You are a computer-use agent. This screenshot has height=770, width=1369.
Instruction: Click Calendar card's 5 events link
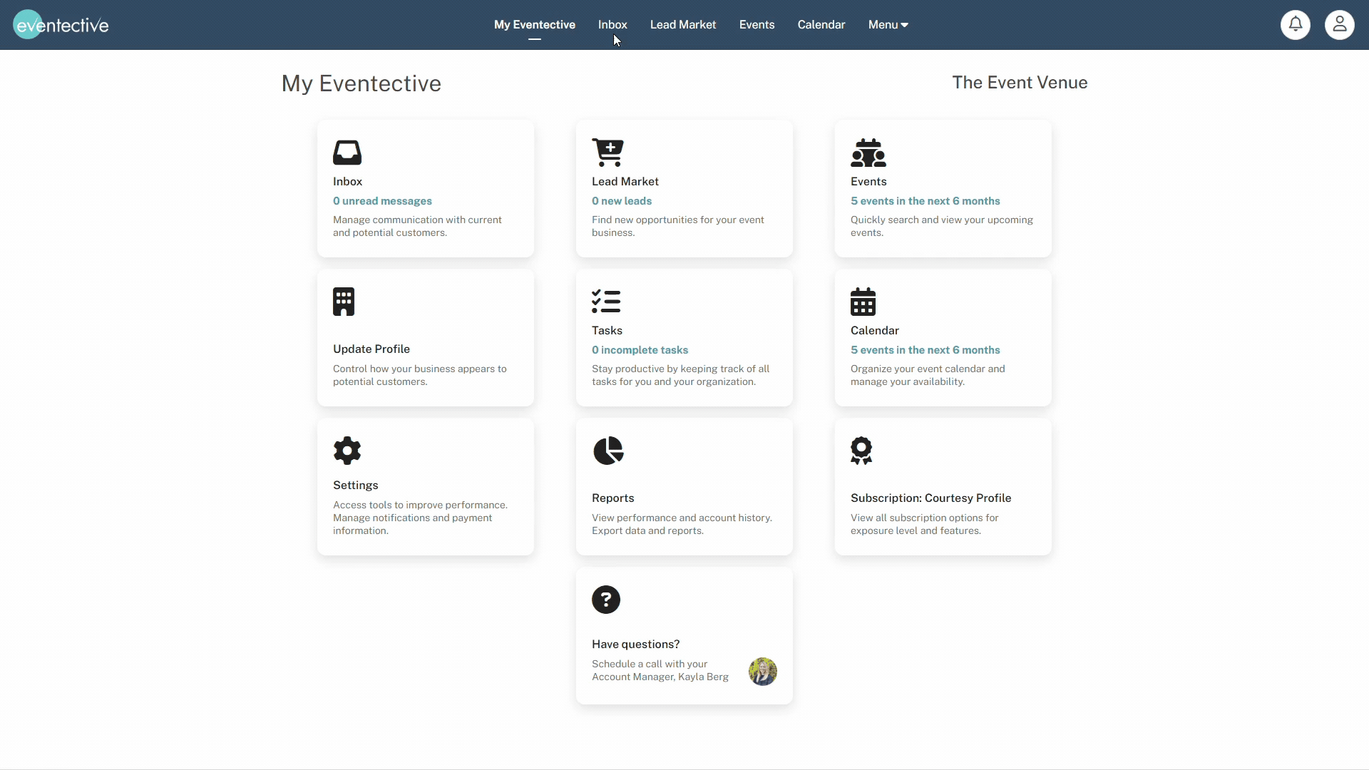(926, 350)
